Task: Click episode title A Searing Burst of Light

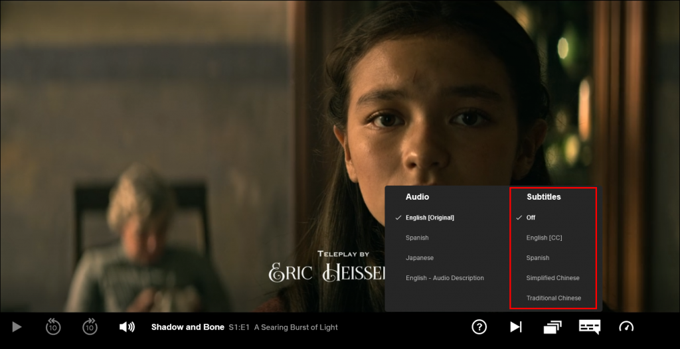Action: coord(296,327)
